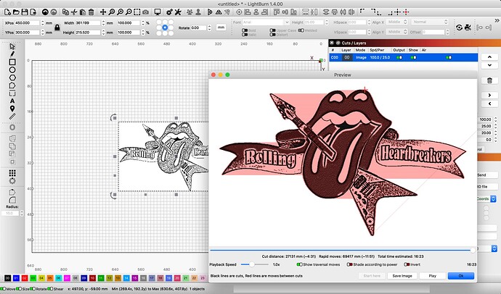Screen dimensions: 501x294
Task: Click the Output column header
Action: (x=399, y=50)
